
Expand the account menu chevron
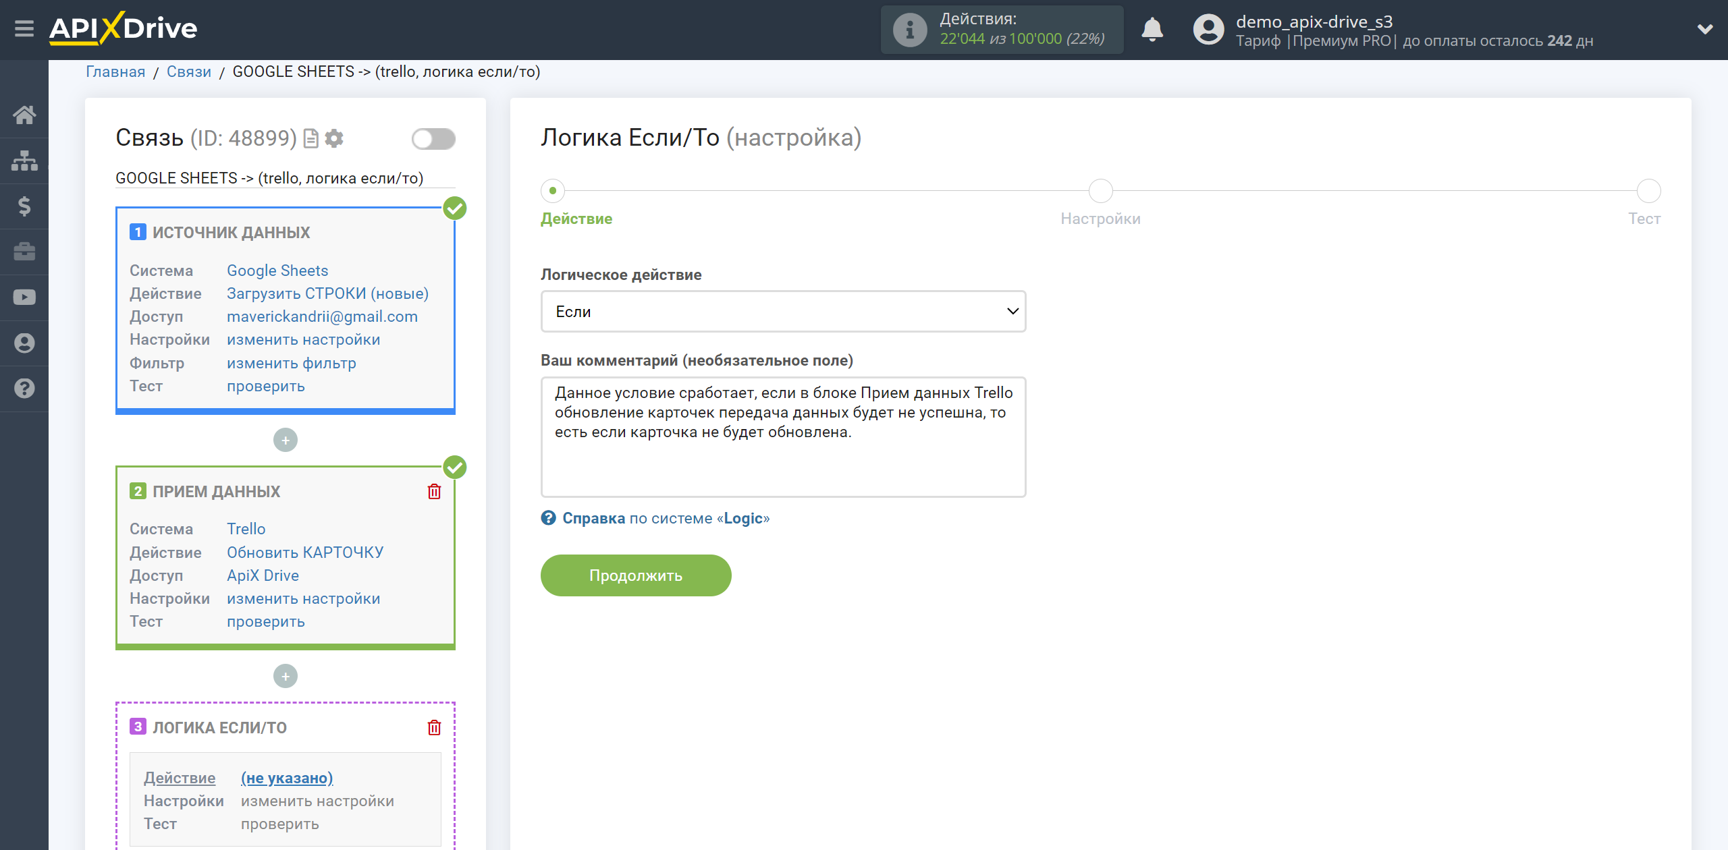(x=1705, y=29)
